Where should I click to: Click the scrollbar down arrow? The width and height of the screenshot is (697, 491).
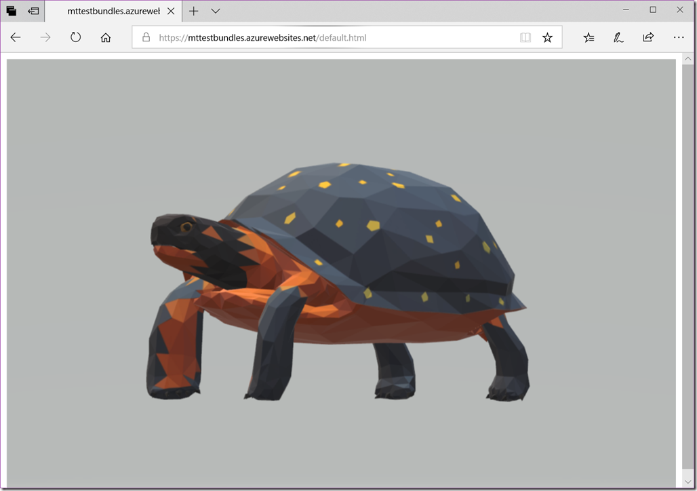(688, 482)
